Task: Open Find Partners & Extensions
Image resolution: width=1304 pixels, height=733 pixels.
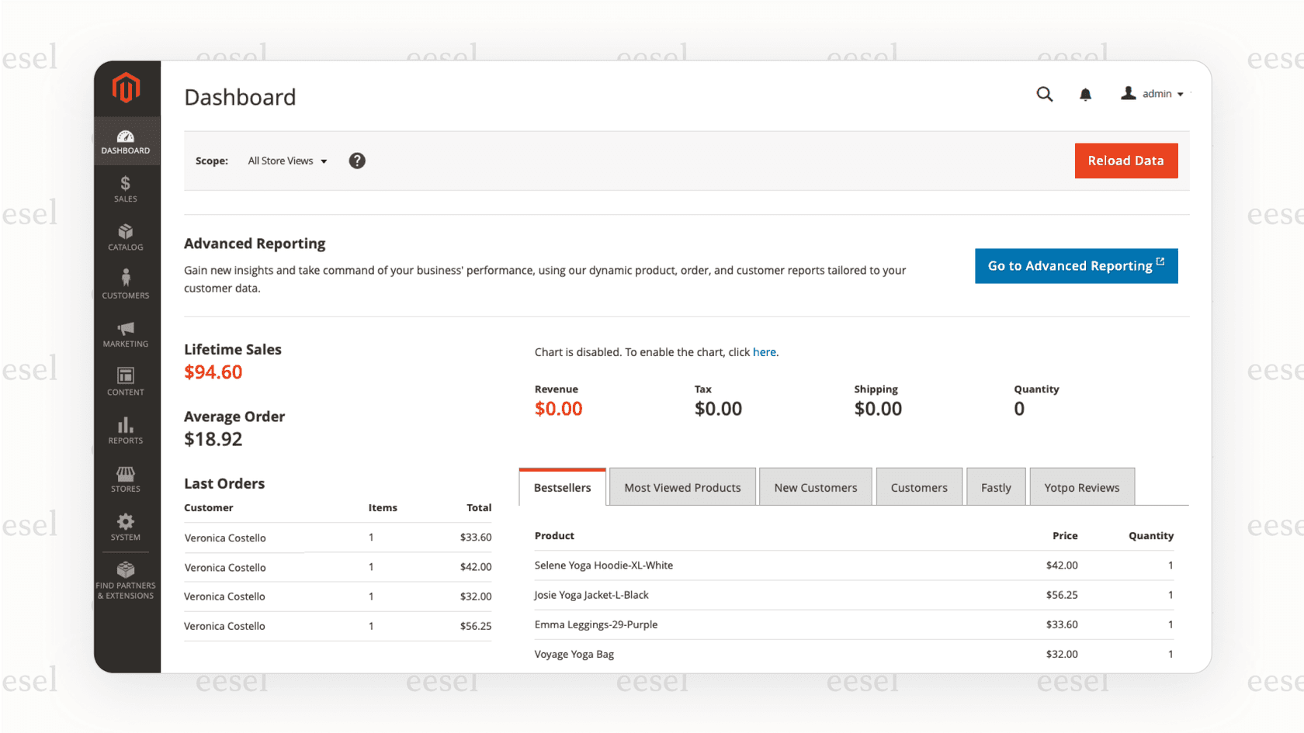Action: (125, 580)
